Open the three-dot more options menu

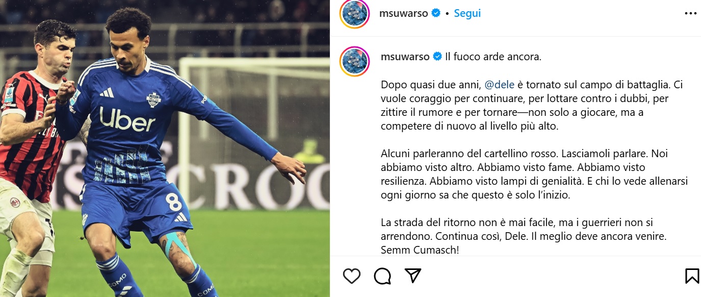click(x=691, y=14)
